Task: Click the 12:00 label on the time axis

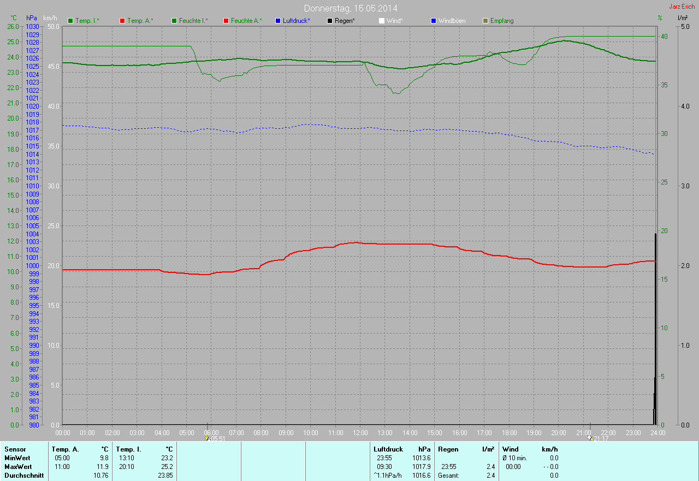Action: 360,432
